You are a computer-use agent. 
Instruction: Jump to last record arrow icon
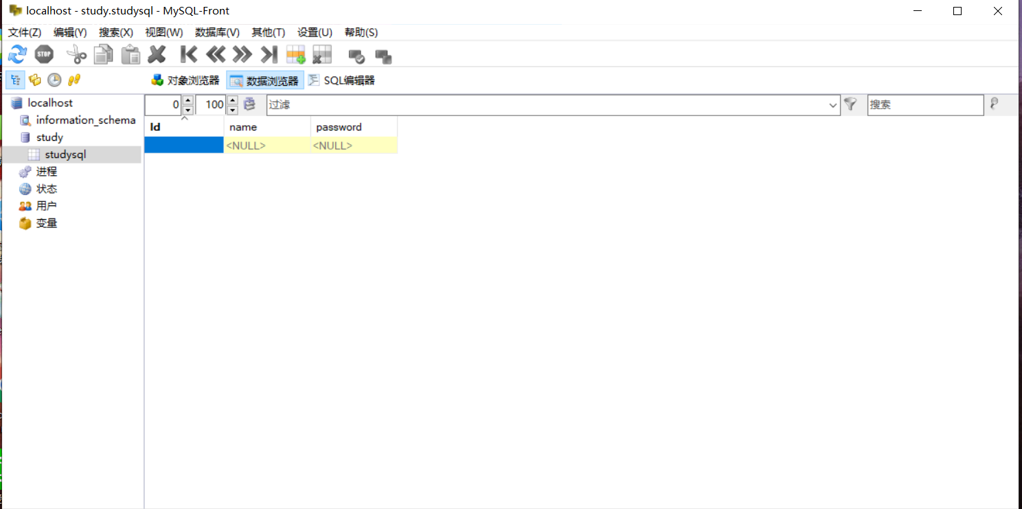(269, 54)
